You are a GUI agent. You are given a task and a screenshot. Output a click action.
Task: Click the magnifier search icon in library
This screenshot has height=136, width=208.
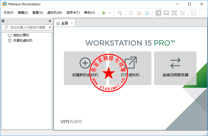pyautogui.click(x=6, y=27)
